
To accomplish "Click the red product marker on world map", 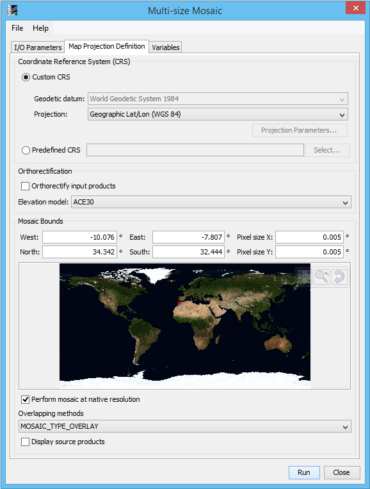I will point(179,303).
